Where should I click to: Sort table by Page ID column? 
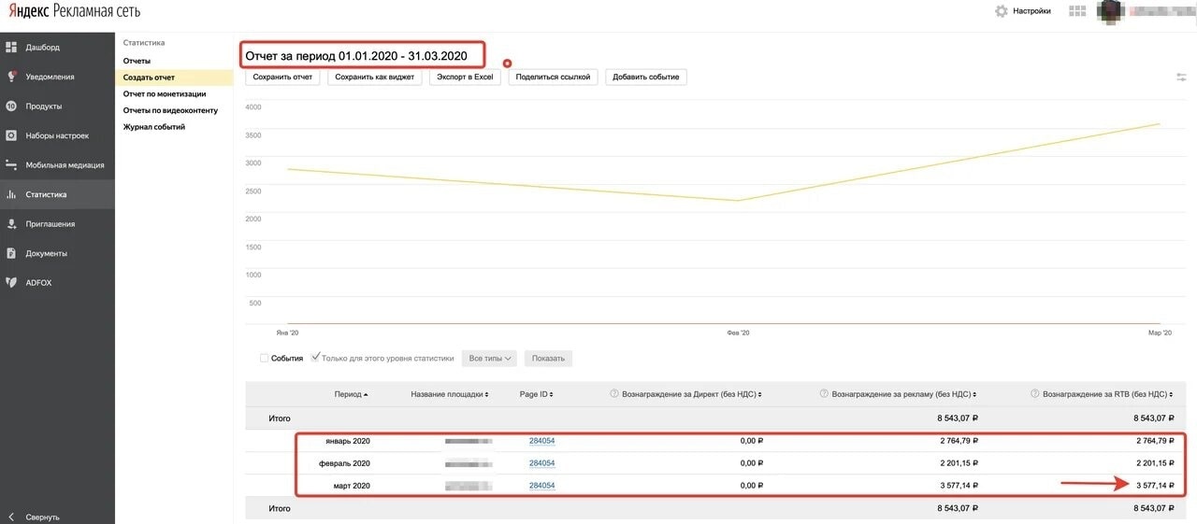536,394
